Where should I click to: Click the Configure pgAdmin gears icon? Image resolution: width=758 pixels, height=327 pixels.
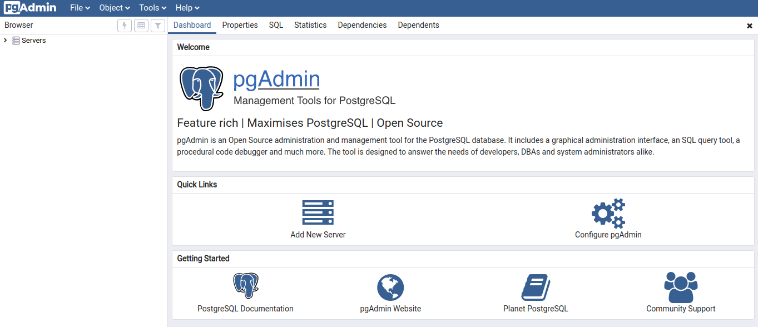[608, 212]
